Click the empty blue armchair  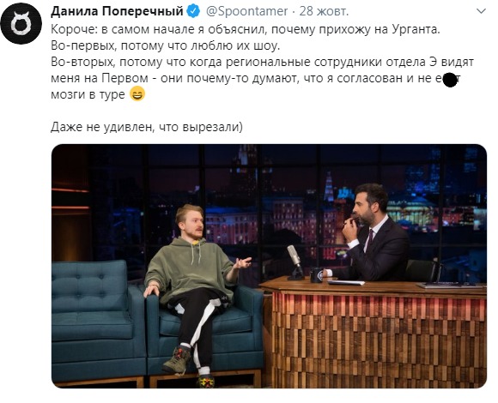[x=97, y=321]
